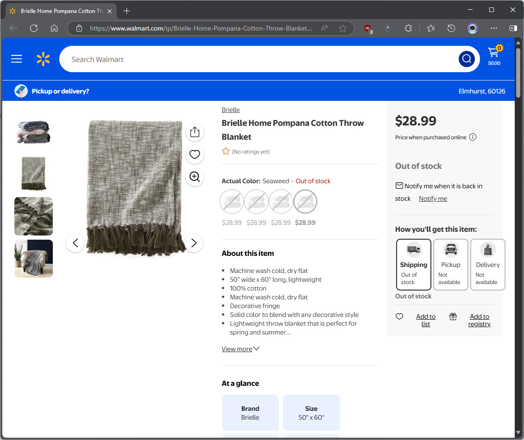
Task: Select the Shipping fulfillment option
Action: click(414, 264)
